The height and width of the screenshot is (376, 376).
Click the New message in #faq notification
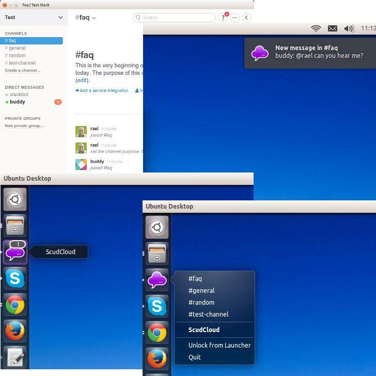click(310, 53)
